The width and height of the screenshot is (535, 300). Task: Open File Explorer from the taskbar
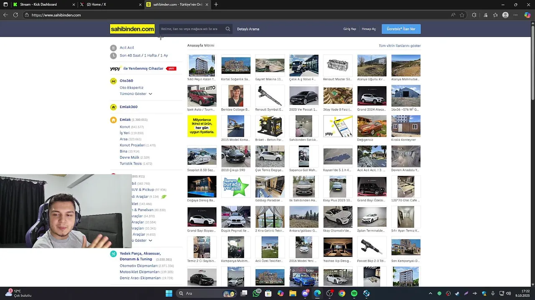pyautogui.click(x=293, y=293)
